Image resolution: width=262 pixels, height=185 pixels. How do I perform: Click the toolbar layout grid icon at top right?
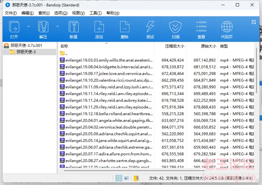253,22
